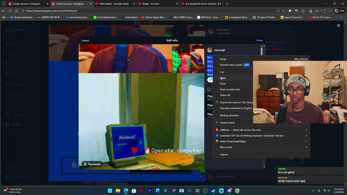
Task: Open OBS Studio taskbar icon
Action: (x=205, y=191)
